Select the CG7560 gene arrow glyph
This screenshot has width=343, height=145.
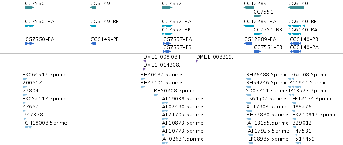[29, 8]
